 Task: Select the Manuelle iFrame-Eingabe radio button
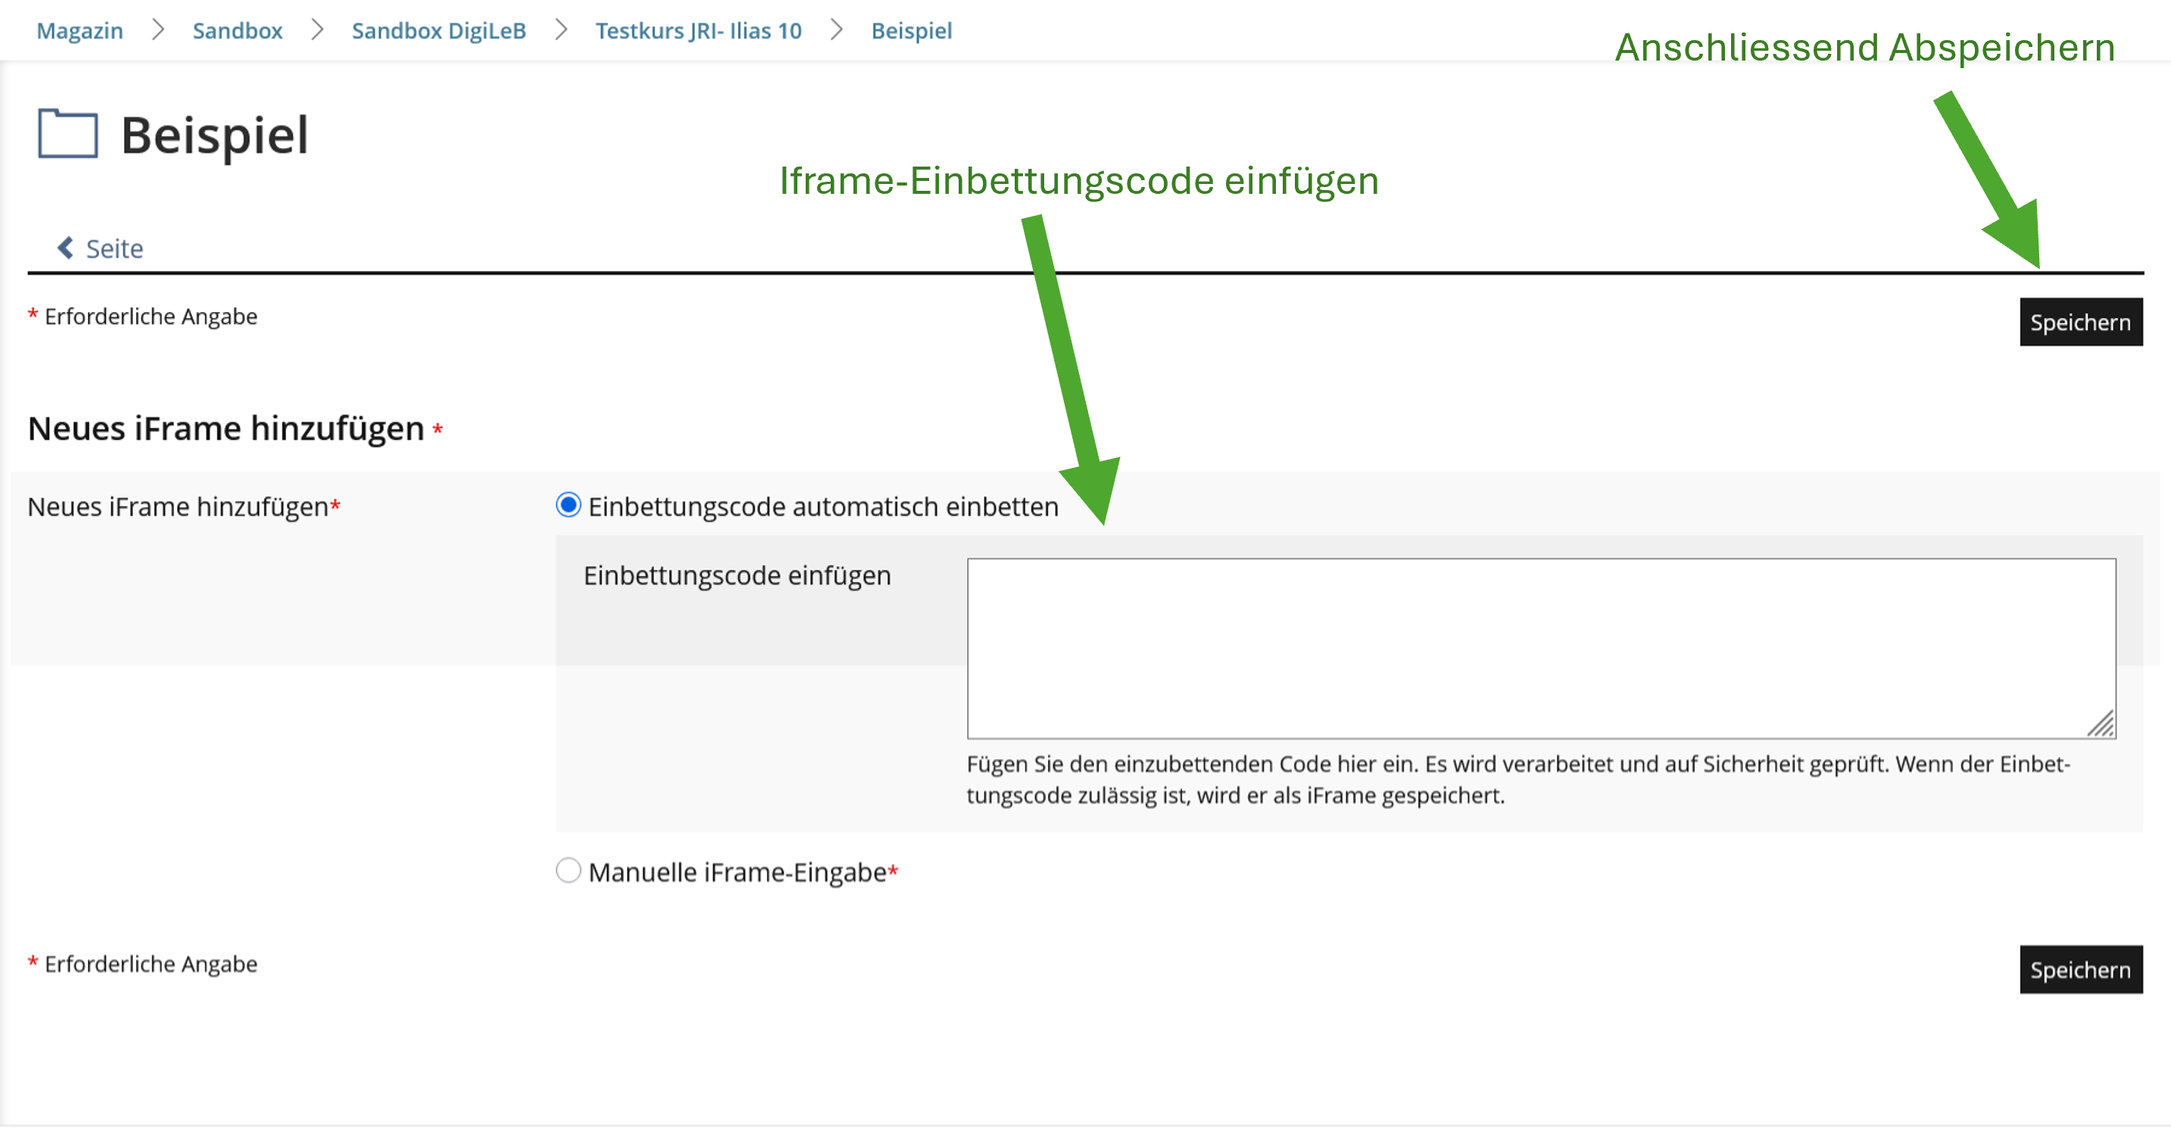(x=569, y=871)
